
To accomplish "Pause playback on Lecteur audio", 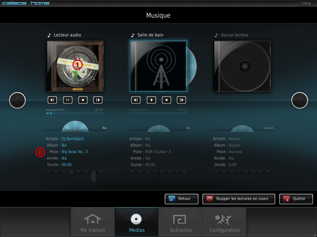I will coord(68,100).
